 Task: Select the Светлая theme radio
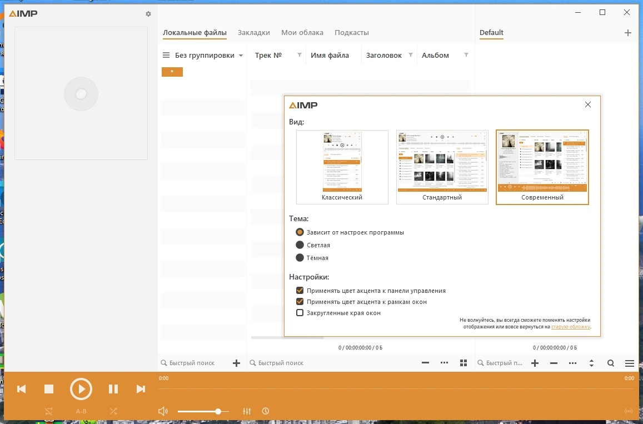300,245
